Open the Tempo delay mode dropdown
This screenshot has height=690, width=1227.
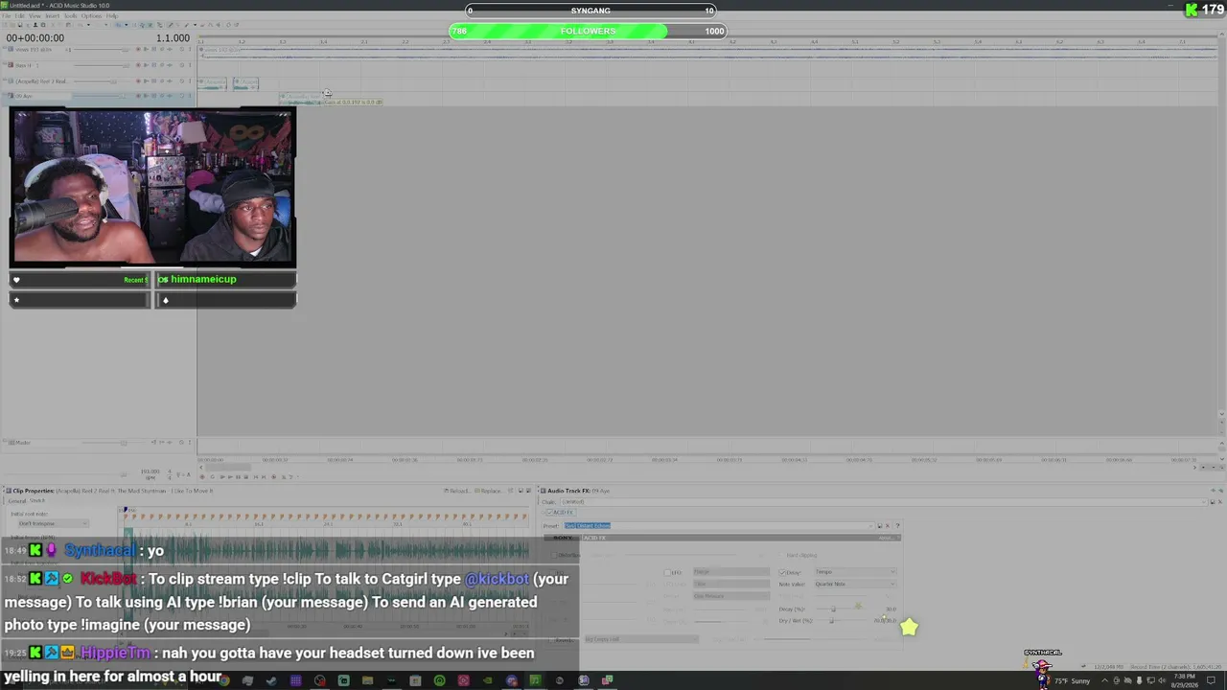tap(854, 572)
